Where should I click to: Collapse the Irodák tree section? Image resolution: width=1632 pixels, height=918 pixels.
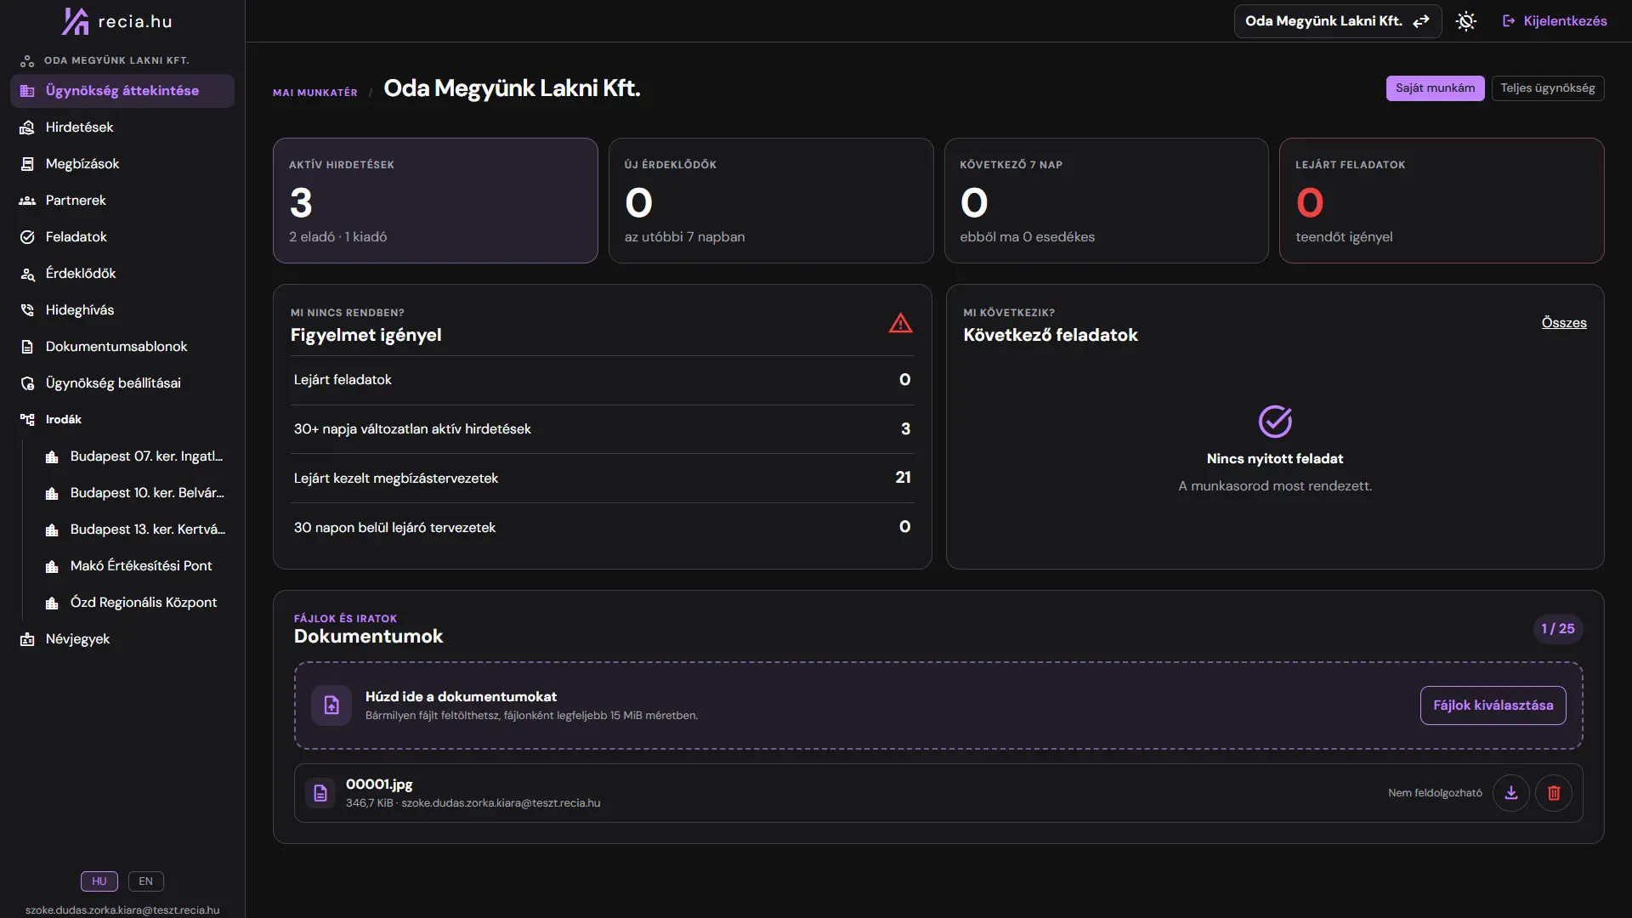pyautogui.click(x=122, y=420)
